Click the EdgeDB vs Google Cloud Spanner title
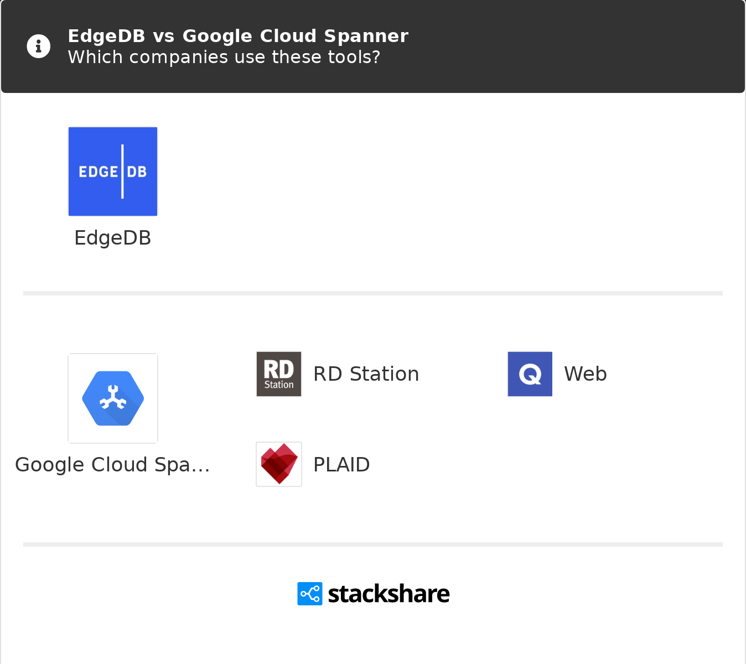Screen dimensions: 746x664 [238, 36]
